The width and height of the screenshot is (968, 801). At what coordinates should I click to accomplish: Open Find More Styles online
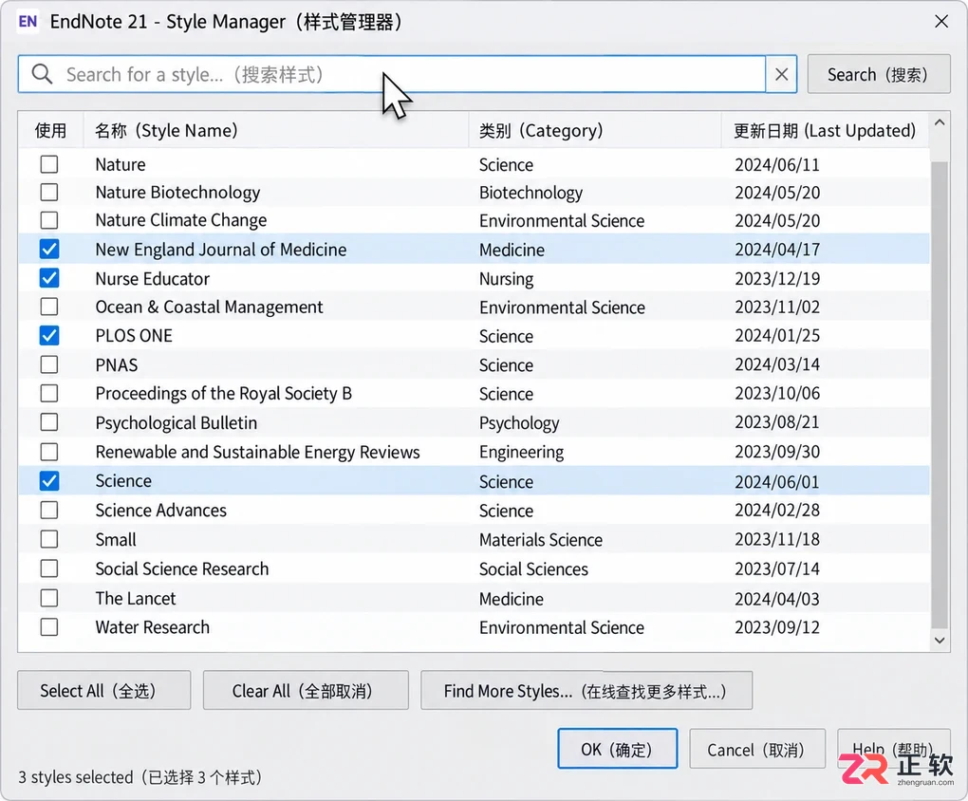[x=586, y=691]
